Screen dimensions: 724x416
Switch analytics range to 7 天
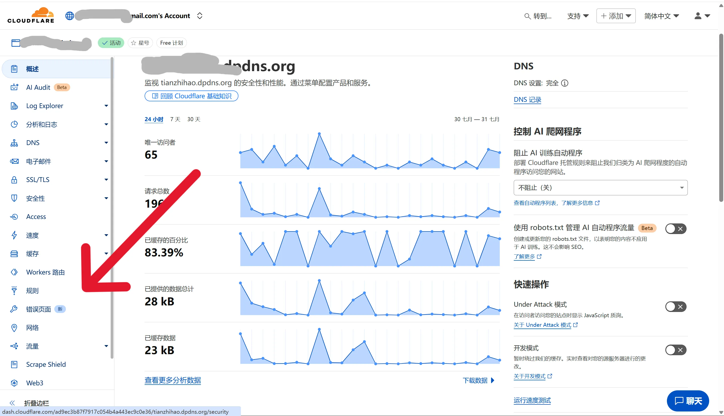pos(175,119)
